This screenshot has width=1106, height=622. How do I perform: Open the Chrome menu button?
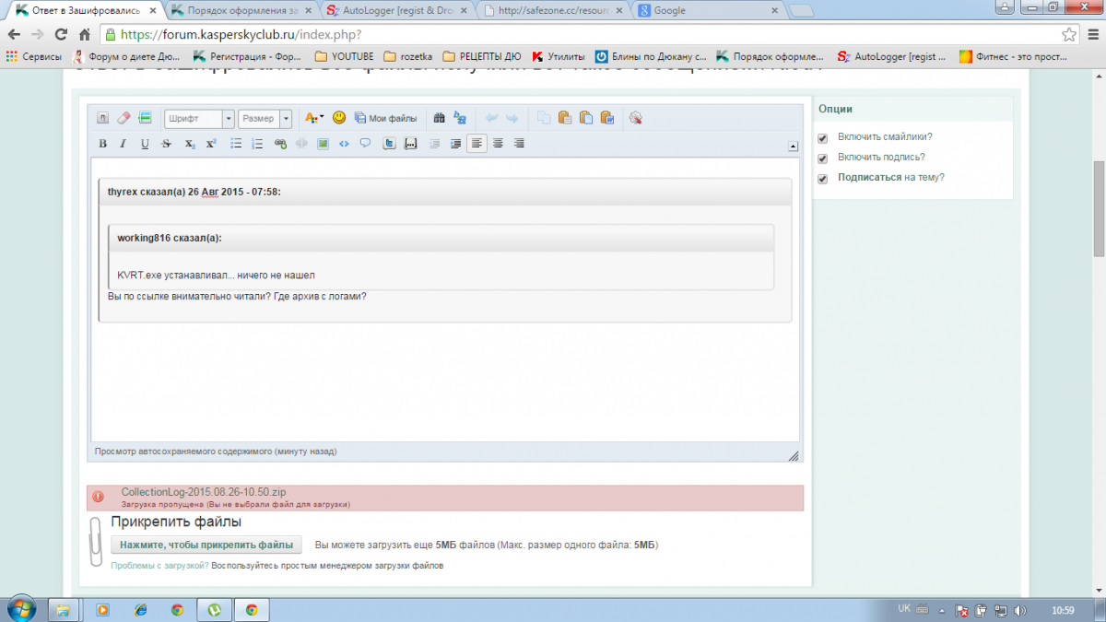[x=1092, y=34]
